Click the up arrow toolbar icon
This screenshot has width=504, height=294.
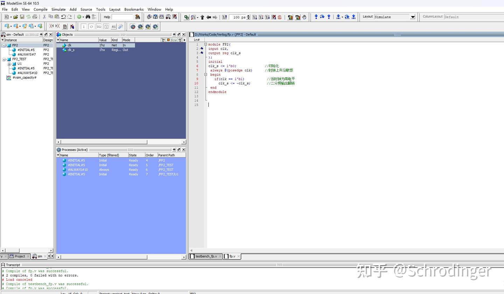tap(202, 17)
